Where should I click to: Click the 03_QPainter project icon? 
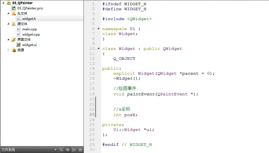9,3
